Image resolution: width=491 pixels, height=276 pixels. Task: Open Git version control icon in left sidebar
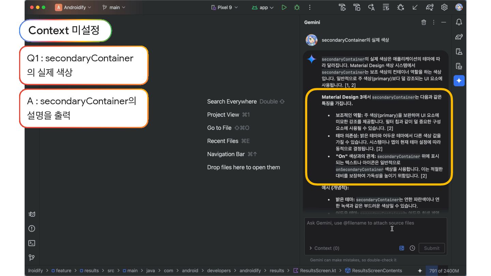[x=32, y=257]
